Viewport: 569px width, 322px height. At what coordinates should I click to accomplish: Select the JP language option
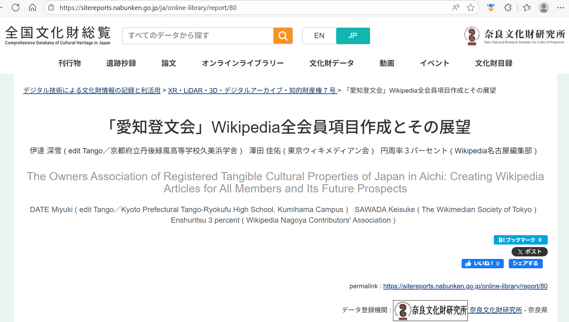click(353, 36)
